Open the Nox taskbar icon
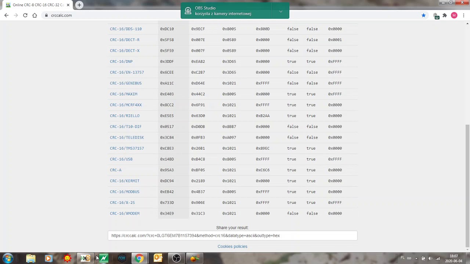The image size is (470, 264). (x=122, y=258)
